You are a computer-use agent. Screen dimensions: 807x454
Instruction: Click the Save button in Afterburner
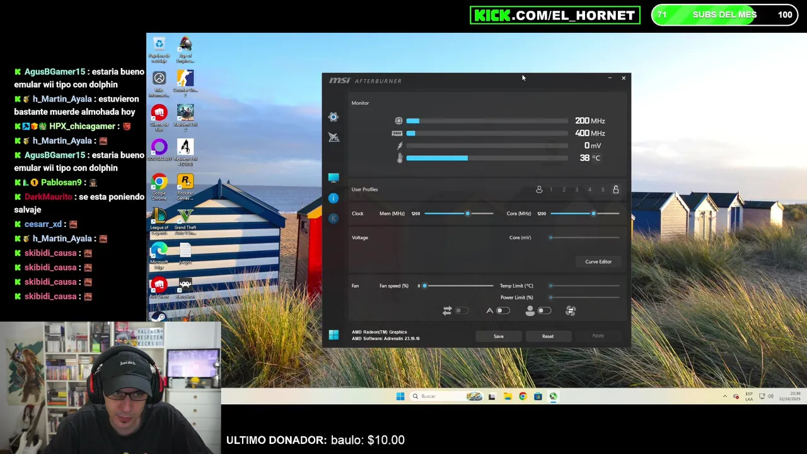click(499, 336)
